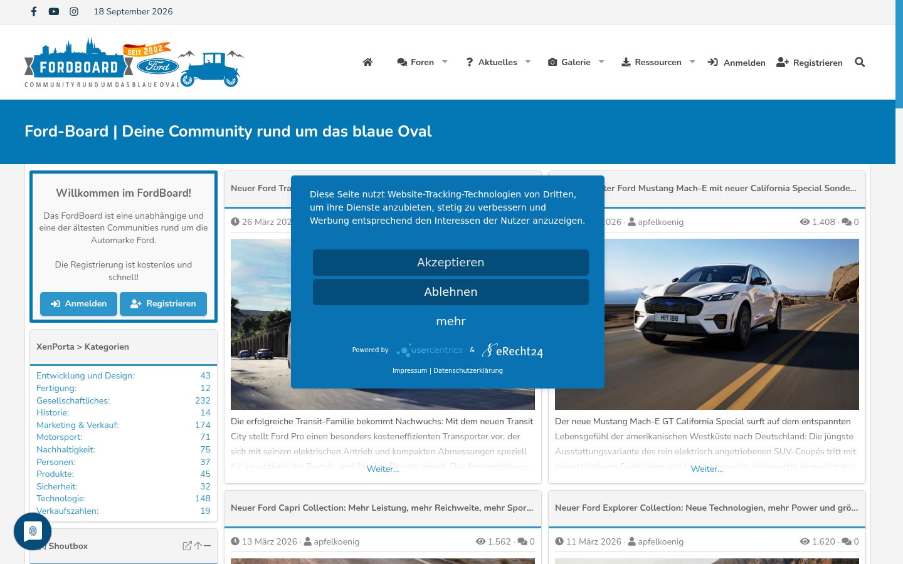The height and width of the screenshot is (564, 903).
Task: Click the Shoutbox up-arrow icon
Action: (198, 546)
